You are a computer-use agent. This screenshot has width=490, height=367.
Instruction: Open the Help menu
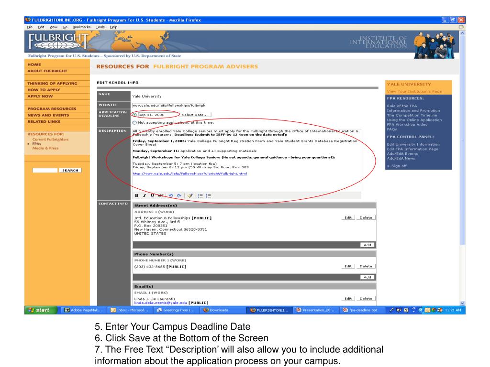pos(113,27)
